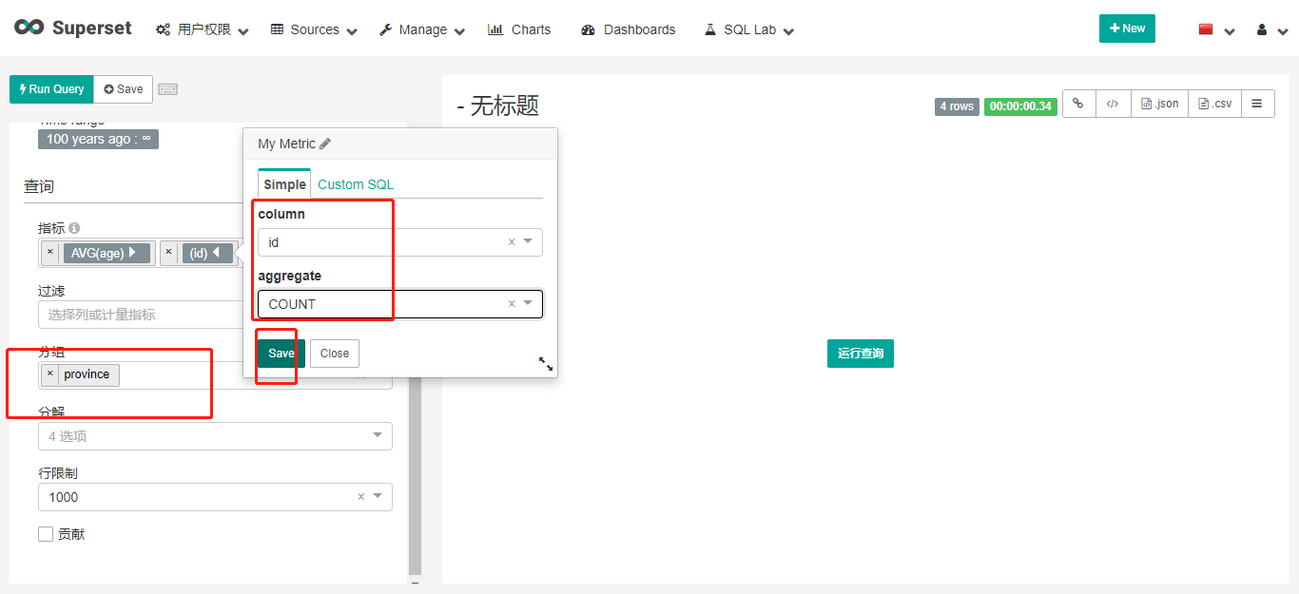Enable the 贡献 checkbox

[46, 533]
